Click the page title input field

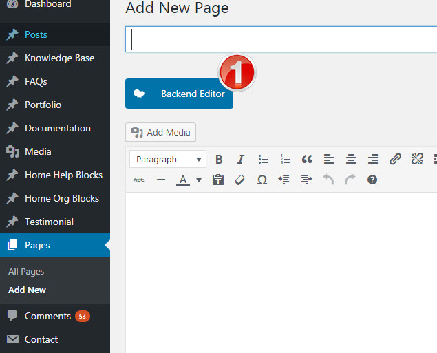282,39
